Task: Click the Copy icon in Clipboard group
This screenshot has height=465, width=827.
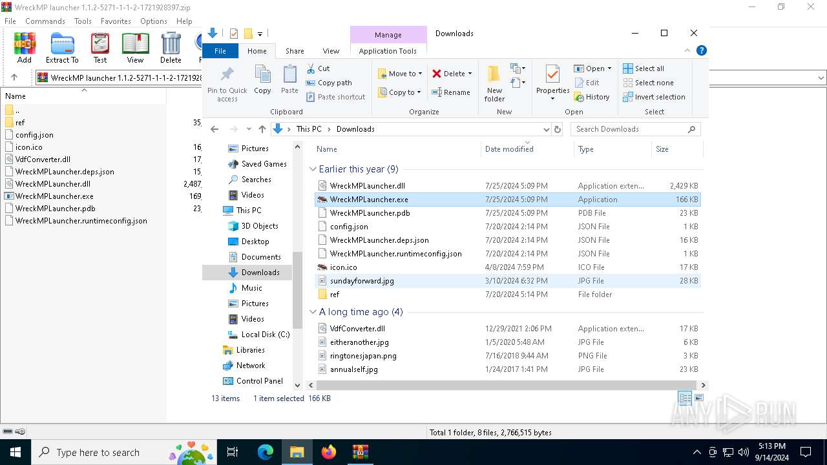Action: pyautogui.click(x=262, y=80)
